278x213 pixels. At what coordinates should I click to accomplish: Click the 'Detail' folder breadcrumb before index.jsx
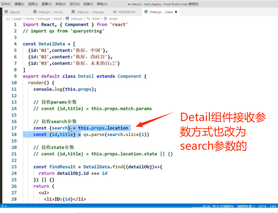(58, 19)
